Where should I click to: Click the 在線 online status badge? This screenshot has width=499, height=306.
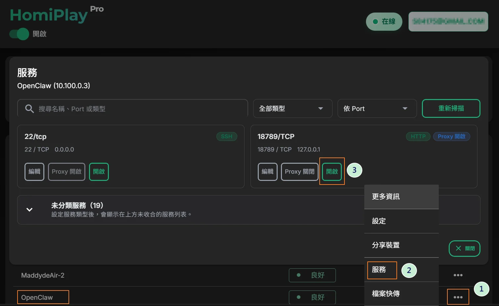pos(384,21)
